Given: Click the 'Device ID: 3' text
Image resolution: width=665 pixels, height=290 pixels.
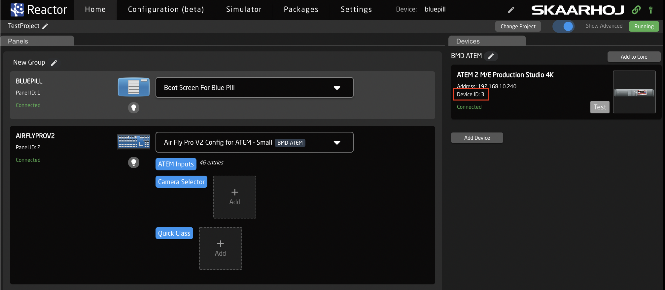Looking at the screenshot, I should tap(471, 94).
